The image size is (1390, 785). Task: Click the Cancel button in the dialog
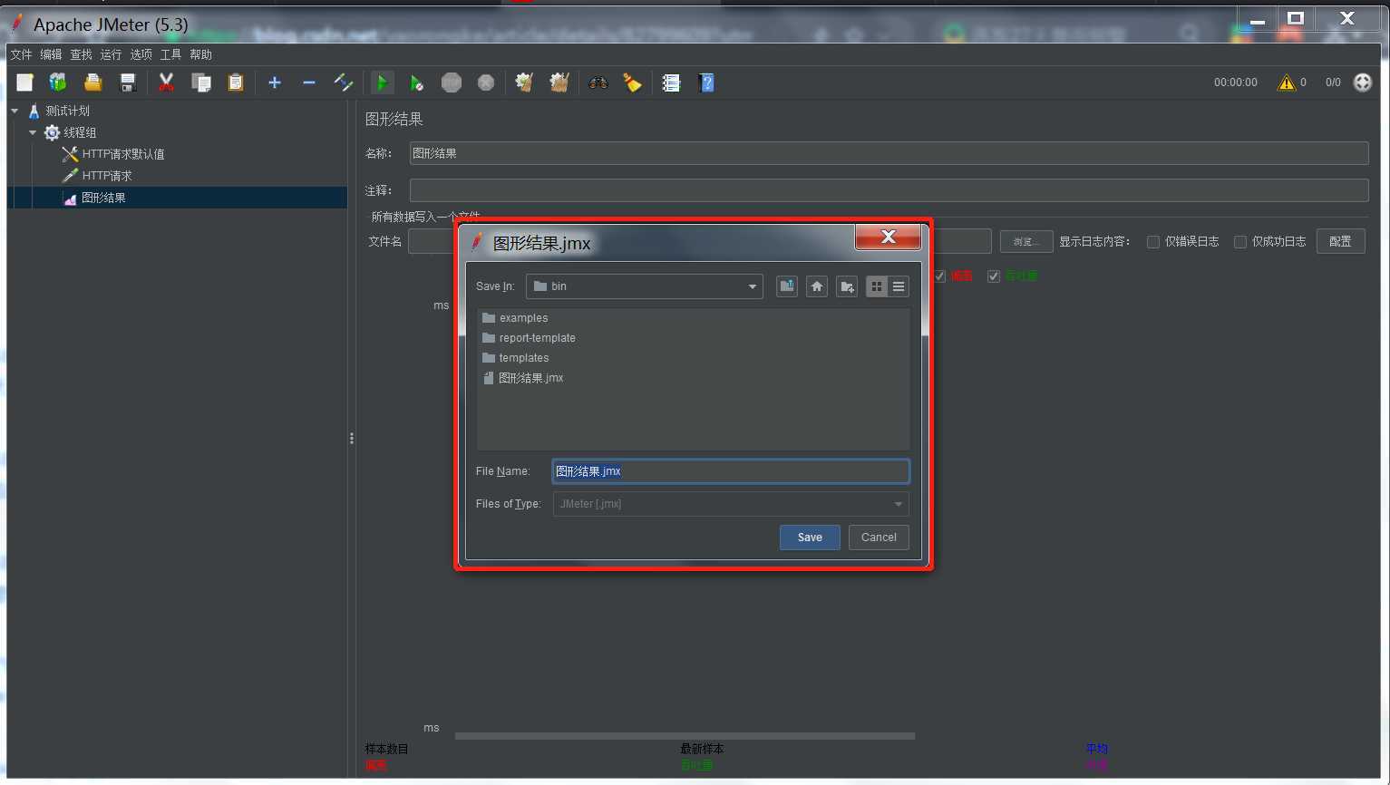(879, 538)
